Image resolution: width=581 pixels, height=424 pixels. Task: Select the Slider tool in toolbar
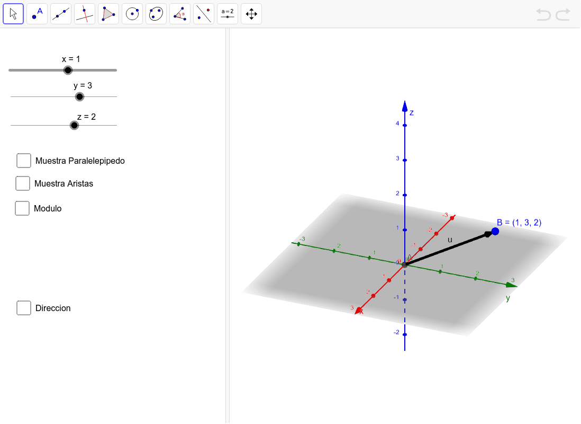point(228,14)
